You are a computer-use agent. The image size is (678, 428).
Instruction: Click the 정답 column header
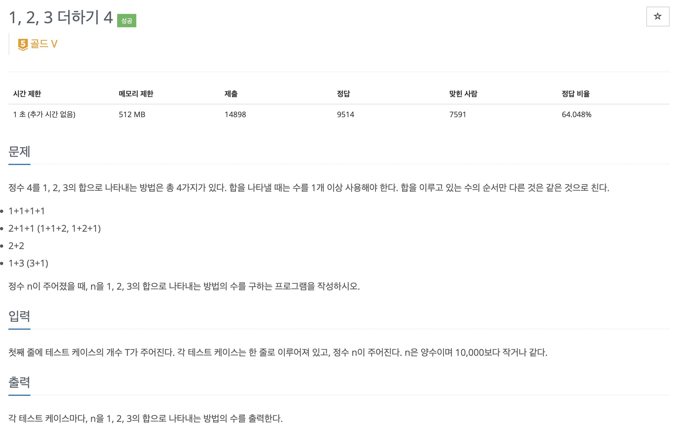tap(343, 94)
